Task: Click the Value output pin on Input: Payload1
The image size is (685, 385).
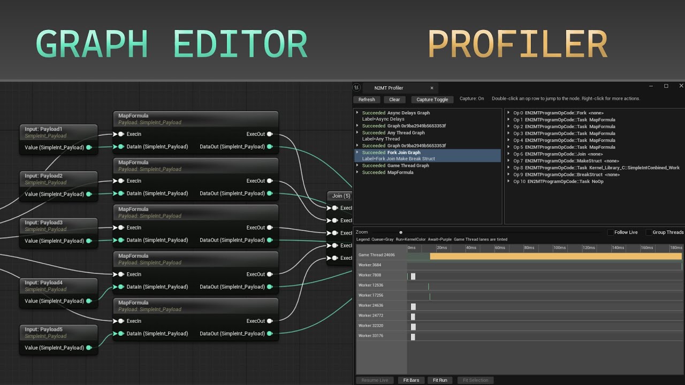Action: tap(89, 147)
